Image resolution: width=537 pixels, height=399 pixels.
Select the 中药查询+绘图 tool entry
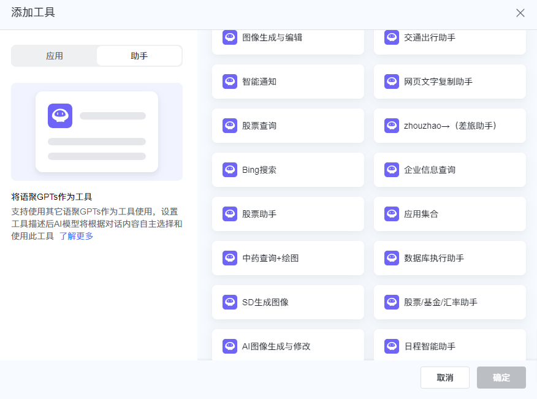click(288, 258)
